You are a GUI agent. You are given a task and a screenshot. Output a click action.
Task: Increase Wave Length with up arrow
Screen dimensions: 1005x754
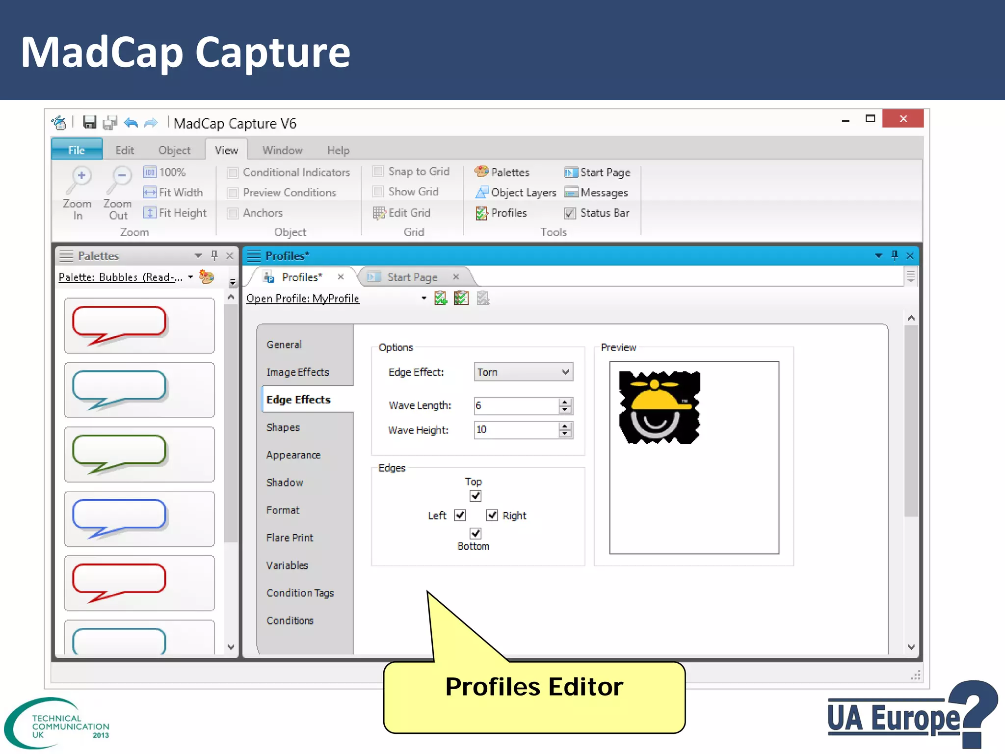click(565, 402)
